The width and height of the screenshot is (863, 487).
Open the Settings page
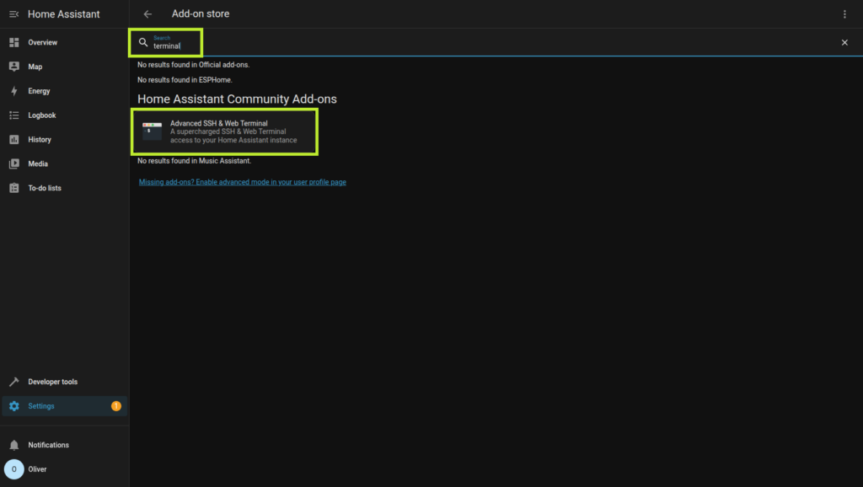coord(64,405)
